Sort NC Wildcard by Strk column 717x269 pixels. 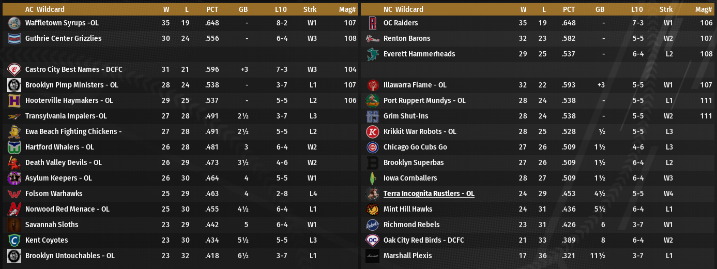[666, 9]
